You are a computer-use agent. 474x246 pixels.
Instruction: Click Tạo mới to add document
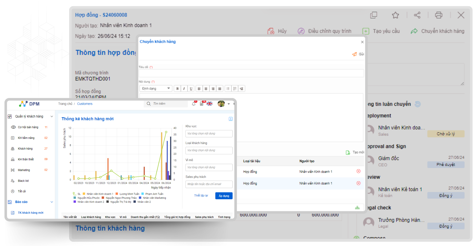(355, 153)
